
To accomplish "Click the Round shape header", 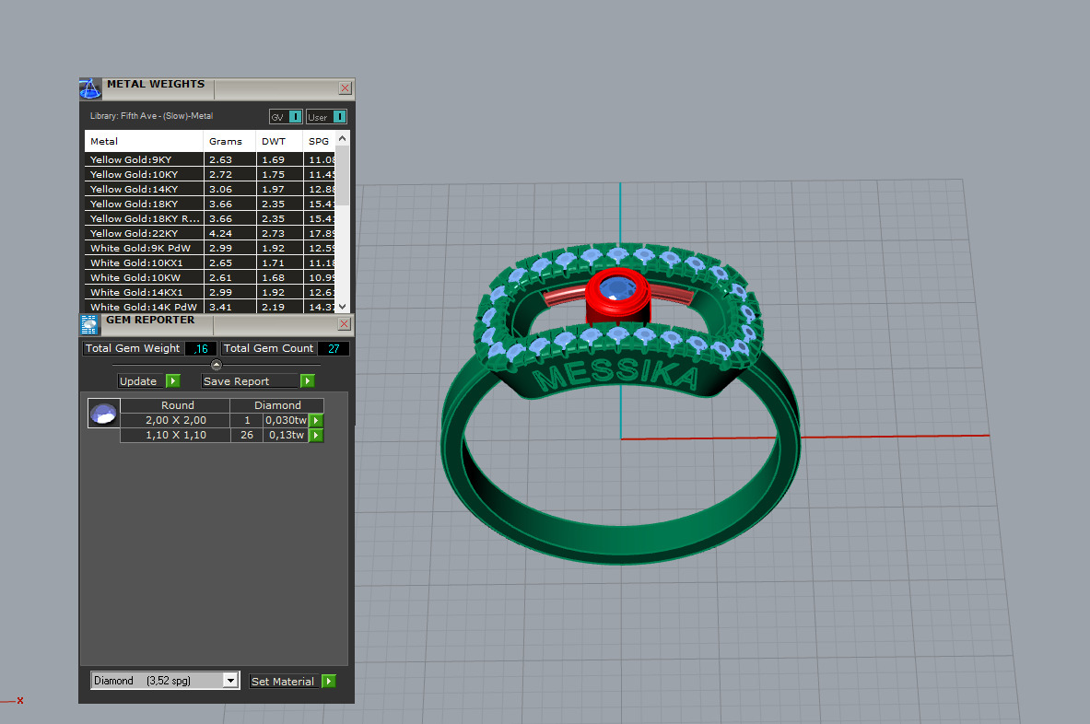I will coord(177,405).
